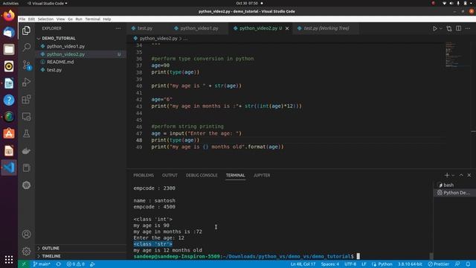Change encoding via UTF-8

coord(350,264)
